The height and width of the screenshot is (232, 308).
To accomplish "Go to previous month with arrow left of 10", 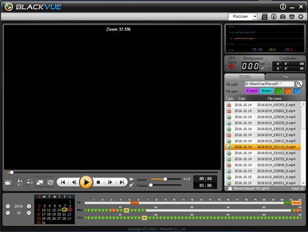I will click(x=8, y=213).
